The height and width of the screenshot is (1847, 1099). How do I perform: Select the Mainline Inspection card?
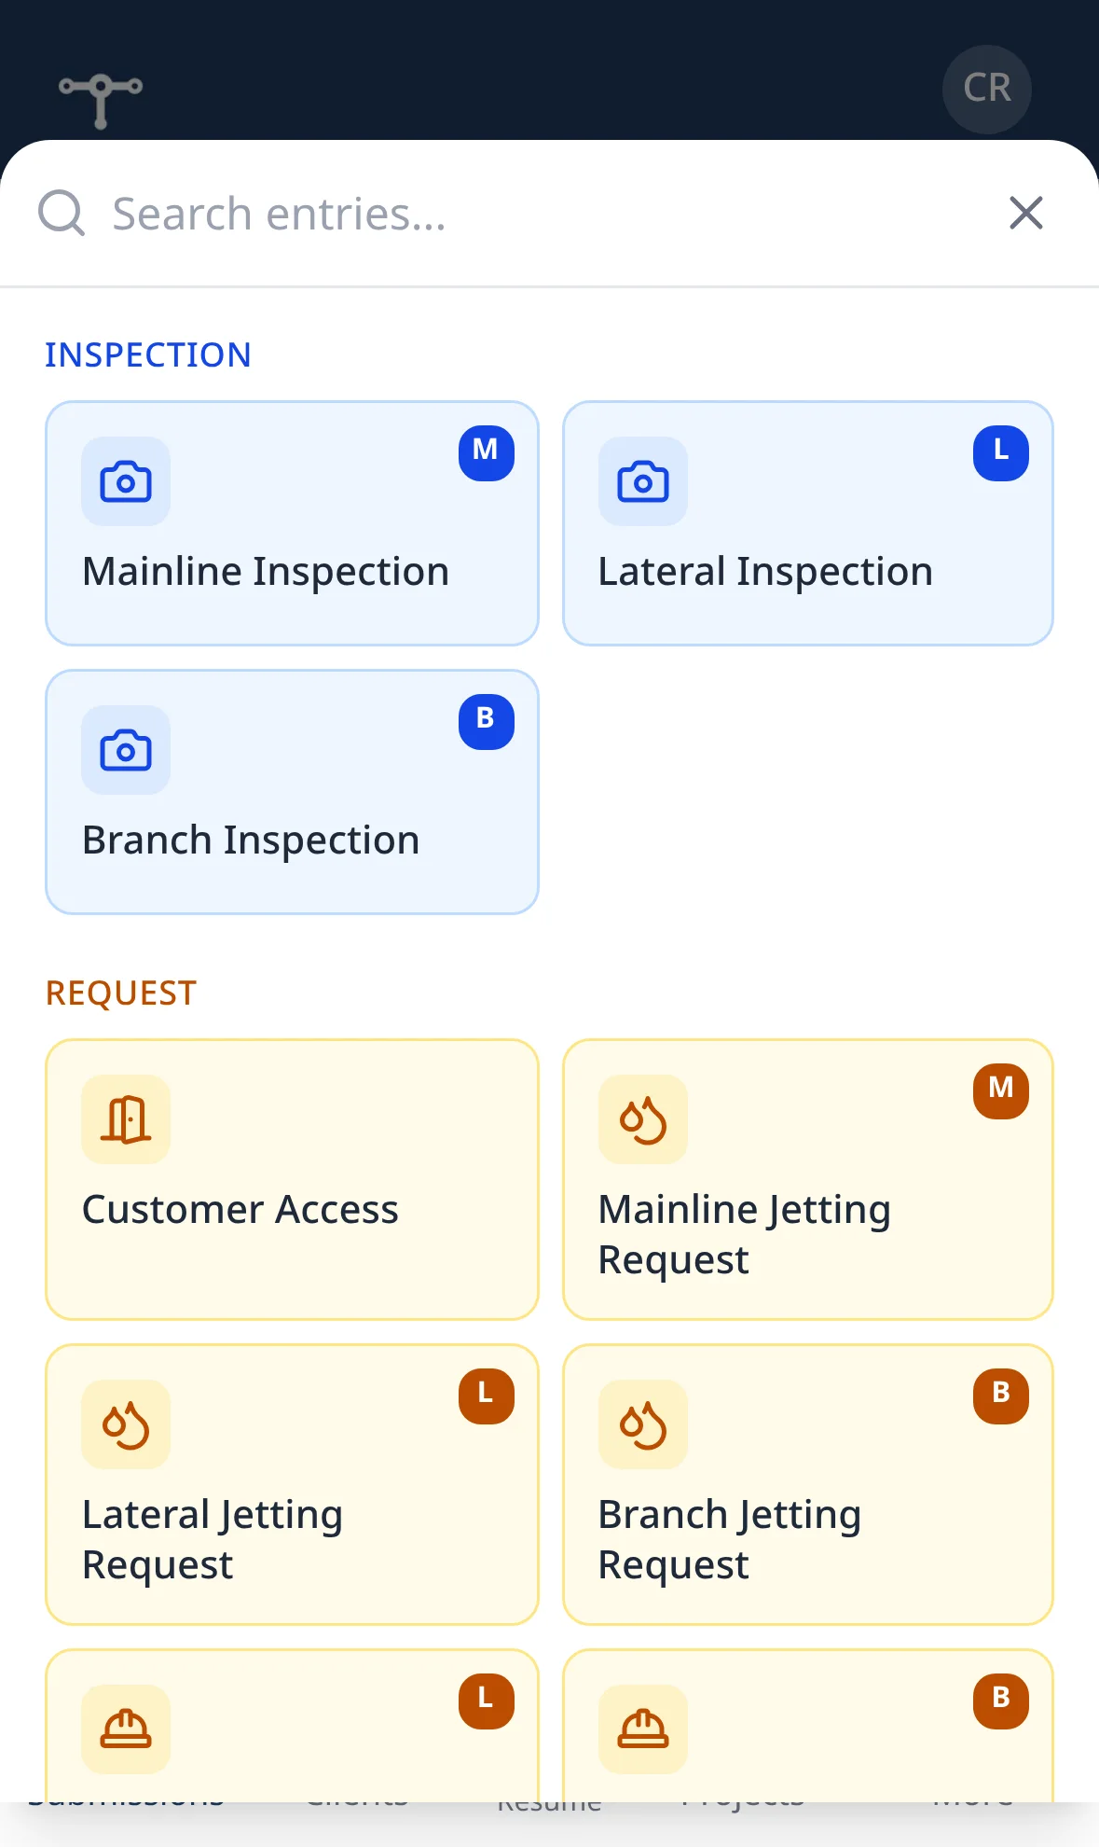point(292,523)
